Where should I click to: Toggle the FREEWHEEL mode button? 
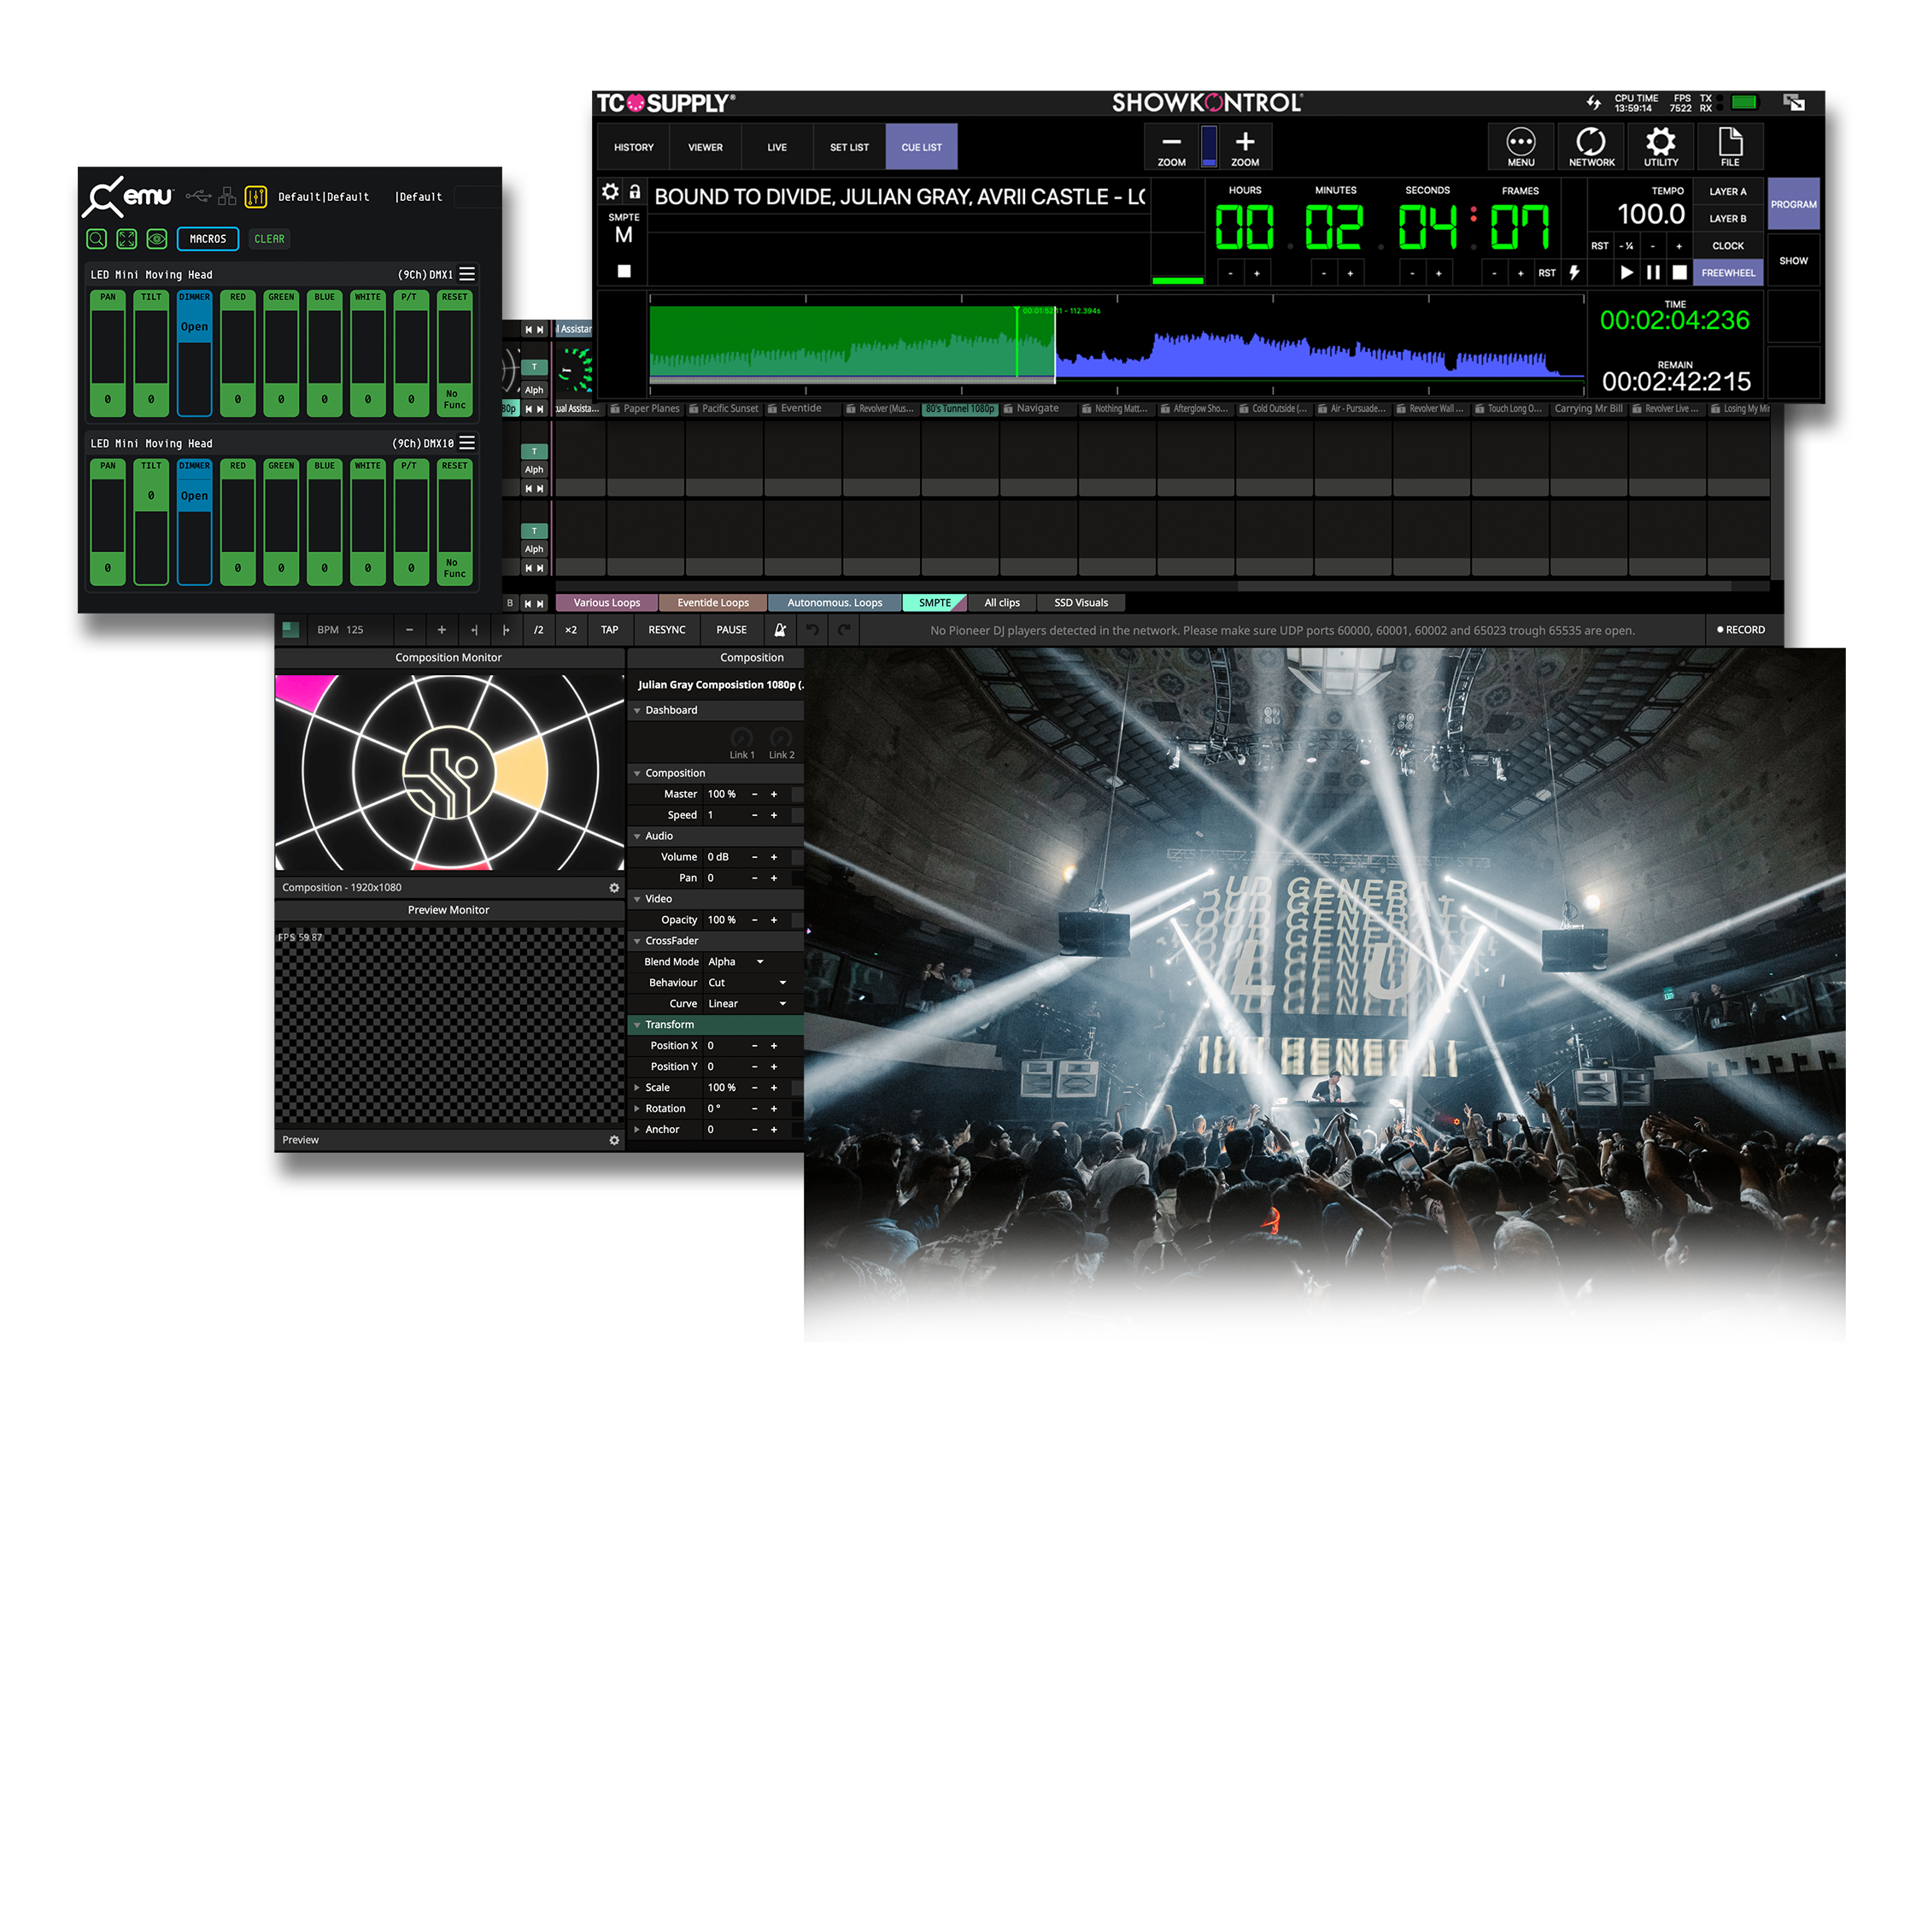point(1728,273)
